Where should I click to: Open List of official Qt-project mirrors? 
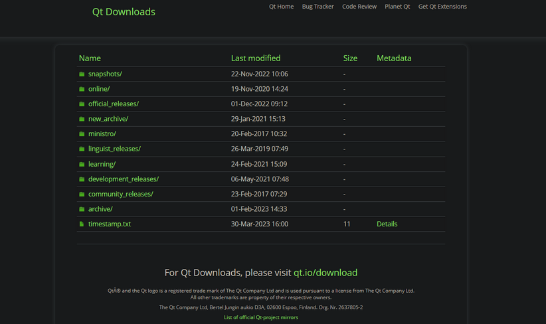261,317
